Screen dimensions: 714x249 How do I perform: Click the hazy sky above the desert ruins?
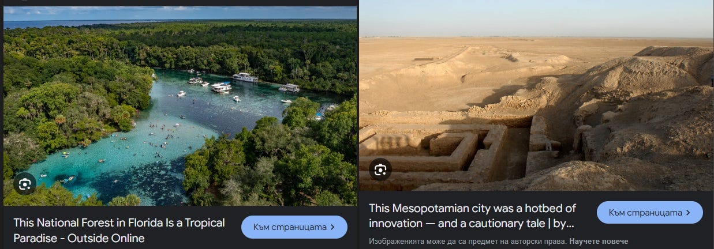[x=536, y=18]
